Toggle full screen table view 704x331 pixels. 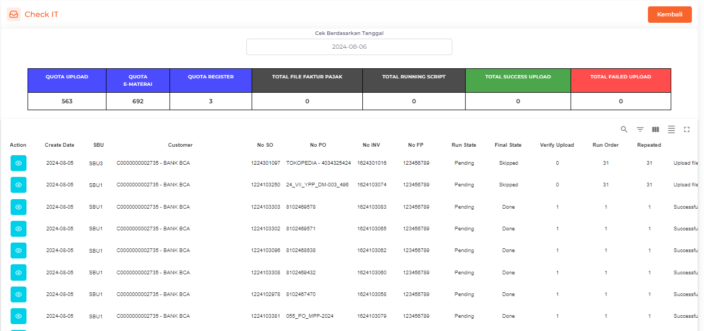[687, 129]
